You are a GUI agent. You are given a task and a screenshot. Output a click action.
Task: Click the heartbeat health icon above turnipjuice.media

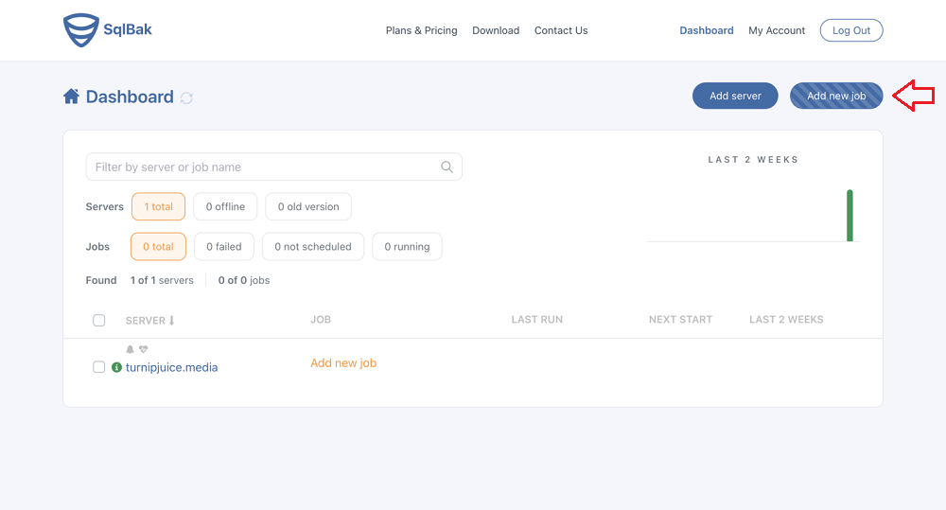(x=143, y=349)
